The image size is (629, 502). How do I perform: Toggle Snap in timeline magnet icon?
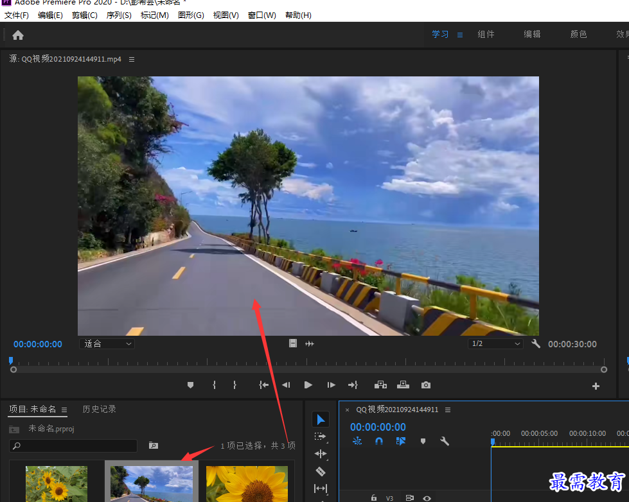pyautogui.click(x=379, y=441)
